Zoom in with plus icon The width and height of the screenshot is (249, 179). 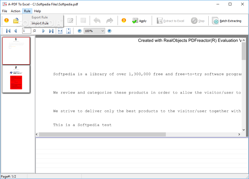[109, 31]
